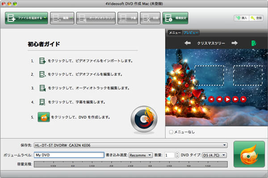Click the red play button in menu preview
The image size is (268, 178).
coord(227,99)
